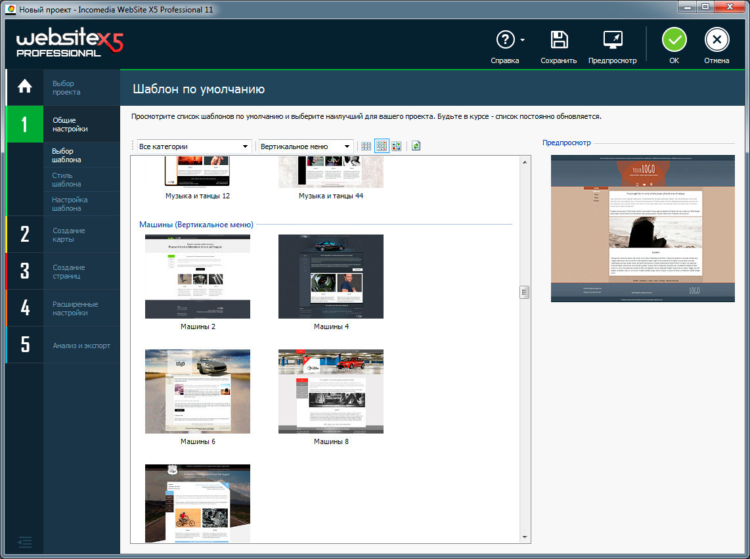Click the Сохранить floppy disk icon
Image resolution: width=750 pixels, height=559 pixels.
(559, 40)
